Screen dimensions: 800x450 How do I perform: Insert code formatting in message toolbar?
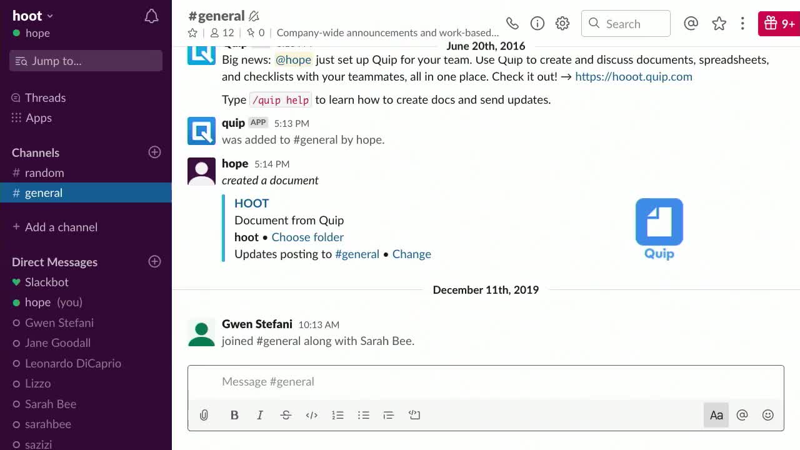coord(311,415)
